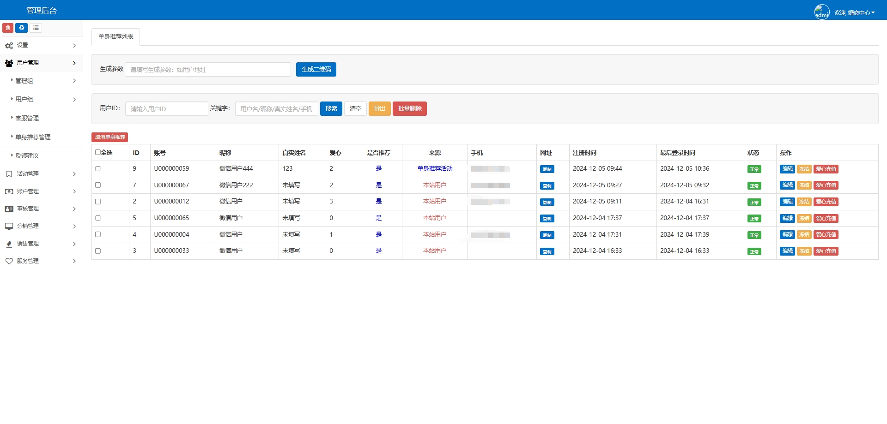This screenshot has height=424, width=887.
Task: Select the 单身推荐列表 tab
Action: 115,37
